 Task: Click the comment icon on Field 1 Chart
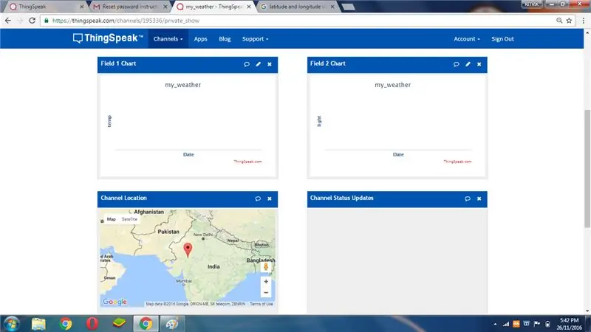pyautogui.click(x=247, y=64)
